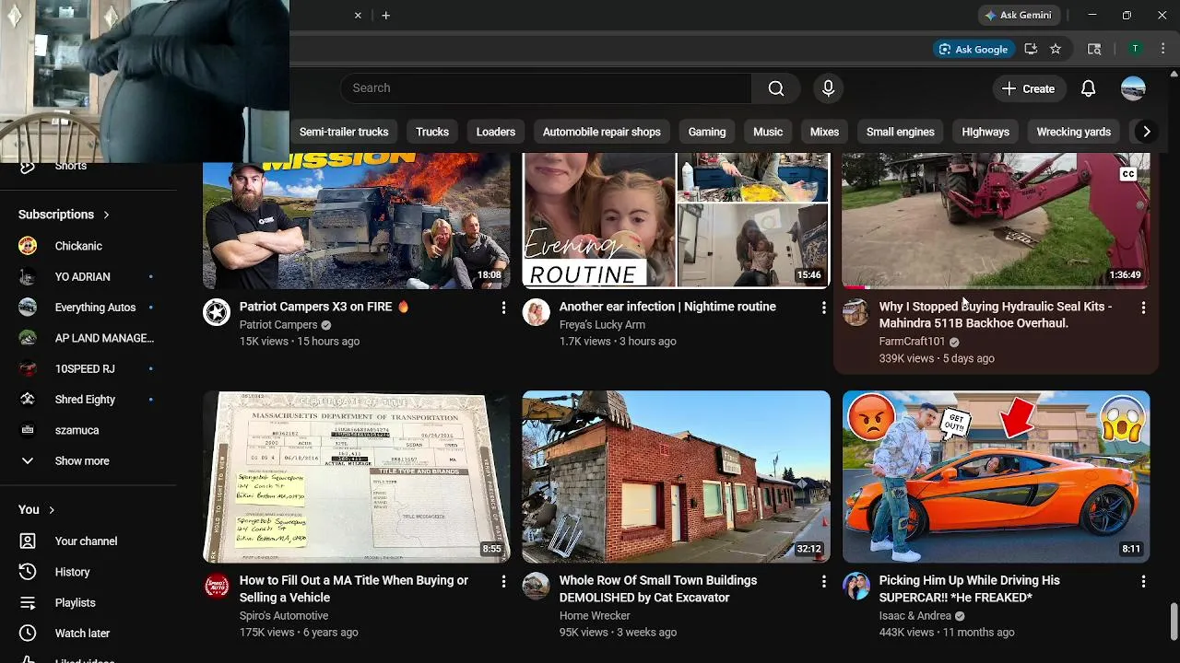This screenshot has height=663, width=1180.
Task: Play the demolished brick buildings thumbnail
Action: coord(676,476)
